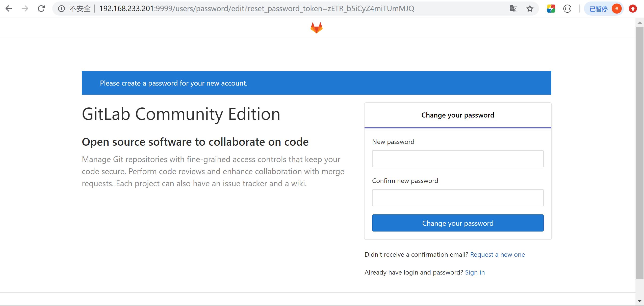Focus the Confirm new password field
The image size is (644, 306).
click(x=457, y=198)
